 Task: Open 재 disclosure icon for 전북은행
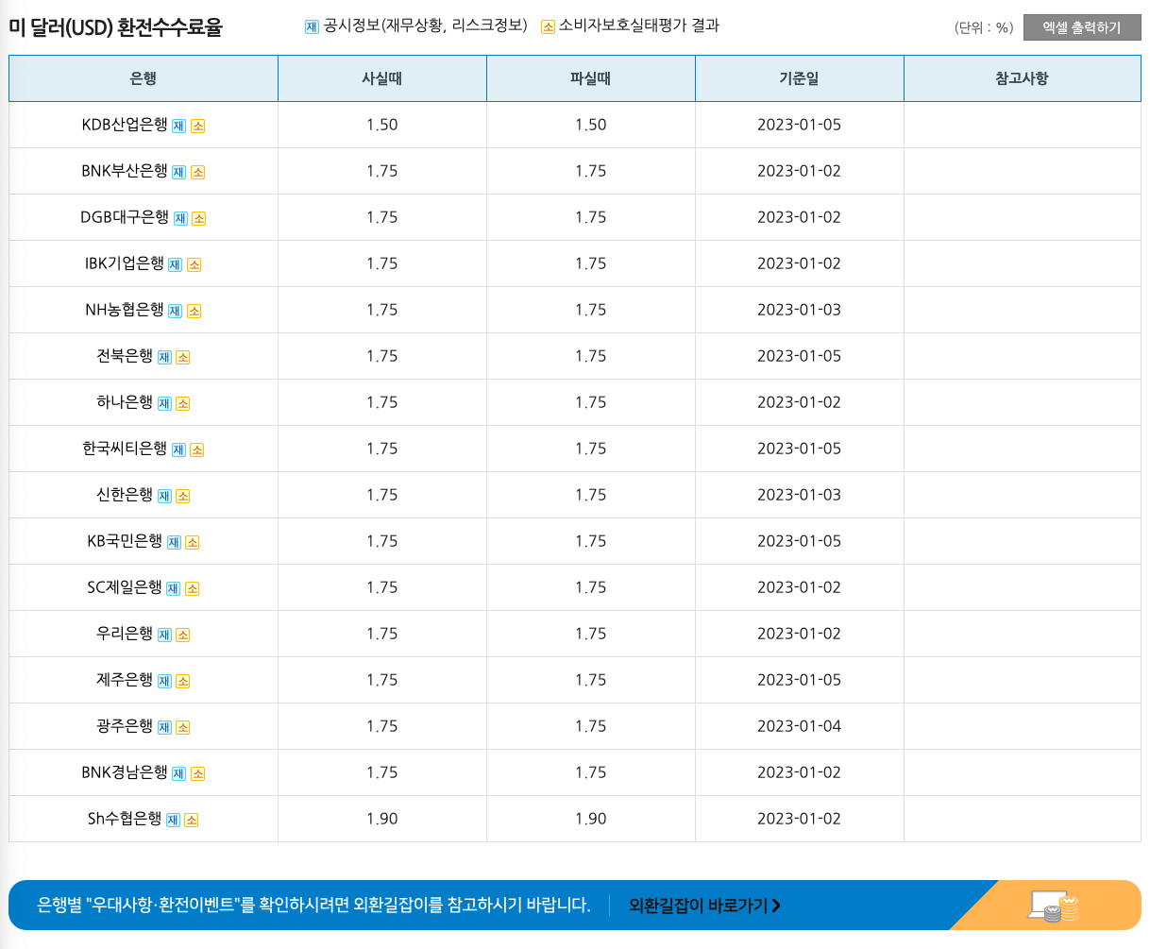click(164, 357)
